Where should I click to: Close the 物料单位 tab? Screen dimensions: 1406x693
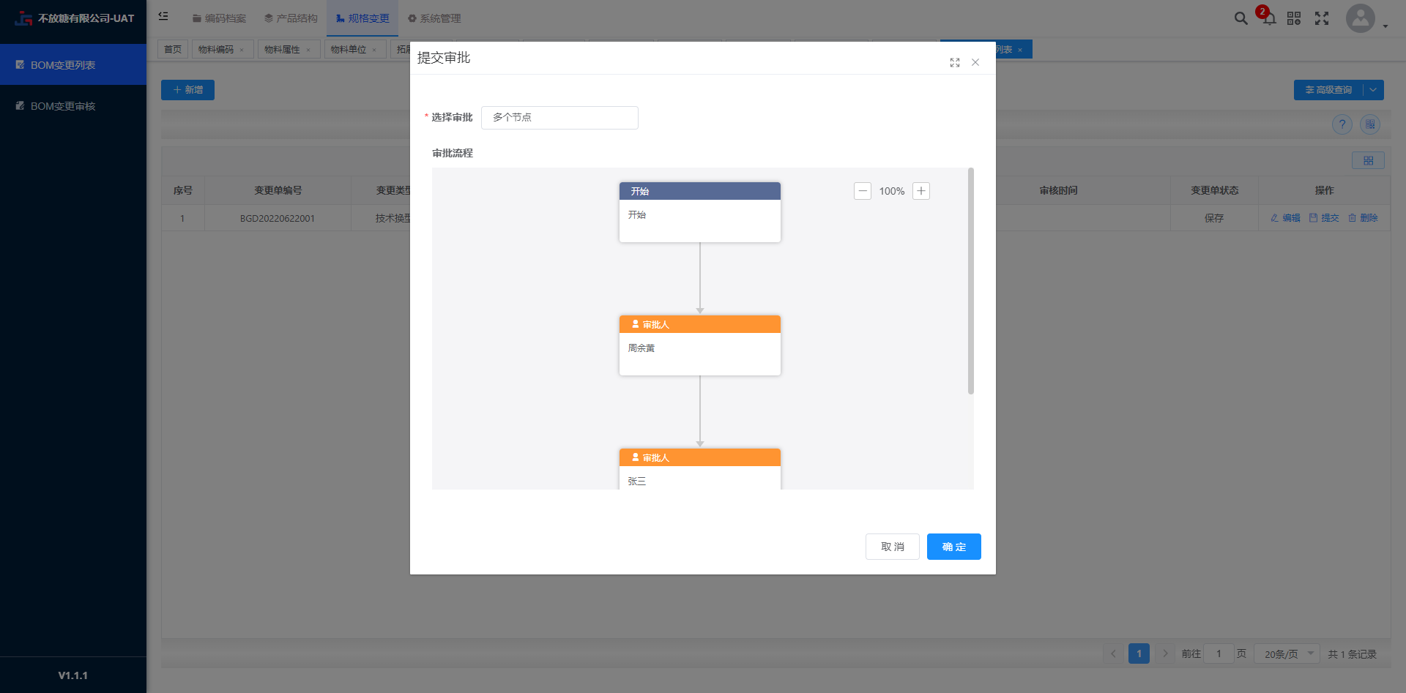374,50
